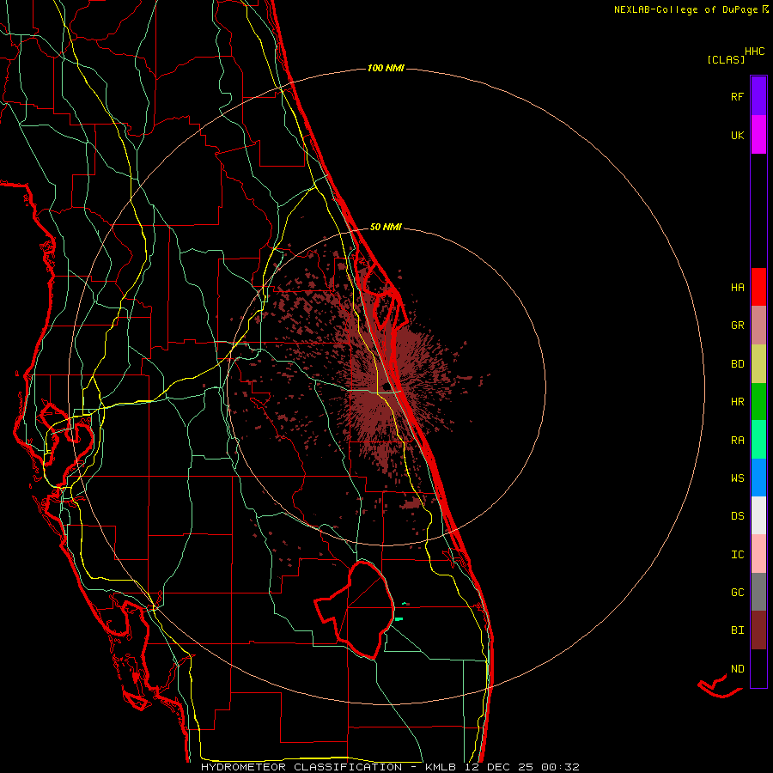
Task: Click the KMLB station identifier
Action: [439, 767]
